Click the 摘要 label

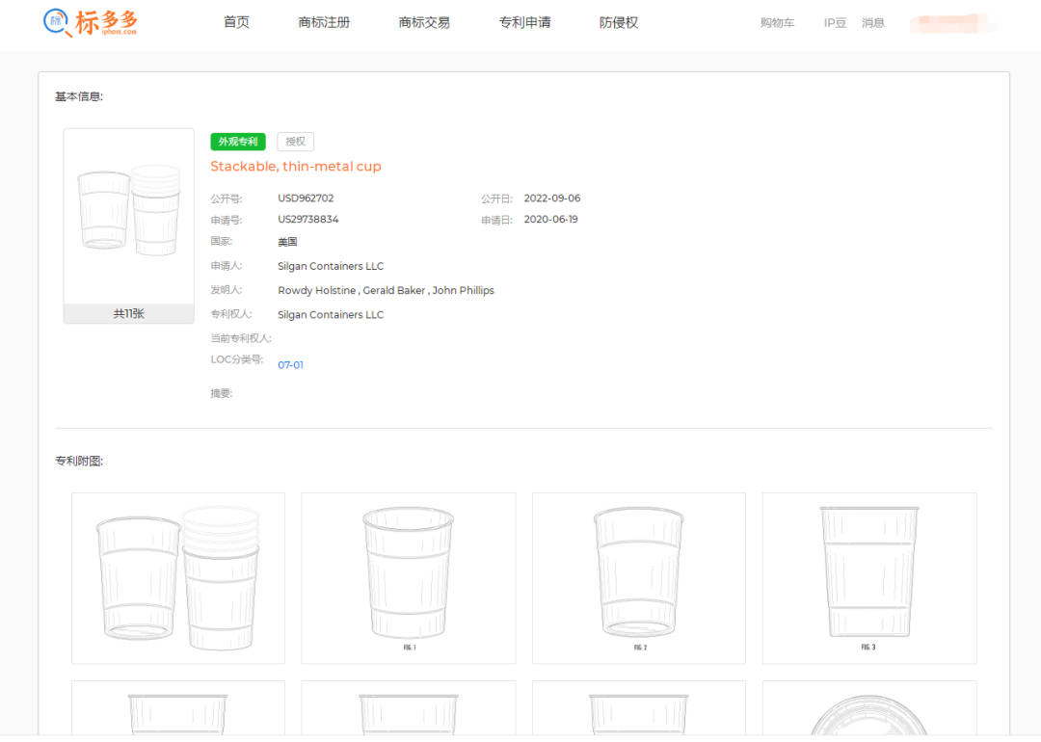tap(222, 393)
